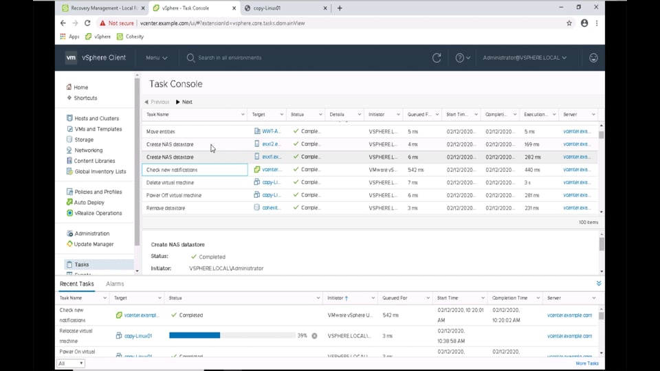Open the browser Apps shortcut
The height and width of the screenshot is (371, 660).
[69, 36]
